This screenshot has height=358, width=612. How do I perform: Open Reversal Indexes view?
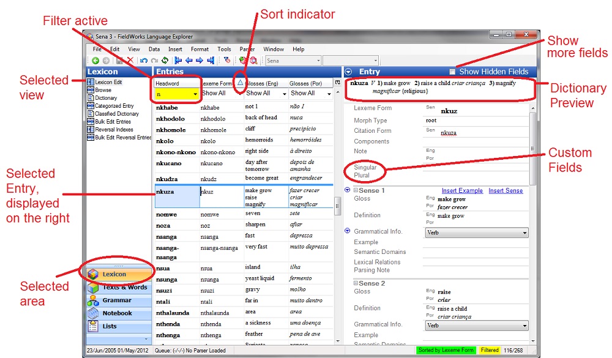114,129
